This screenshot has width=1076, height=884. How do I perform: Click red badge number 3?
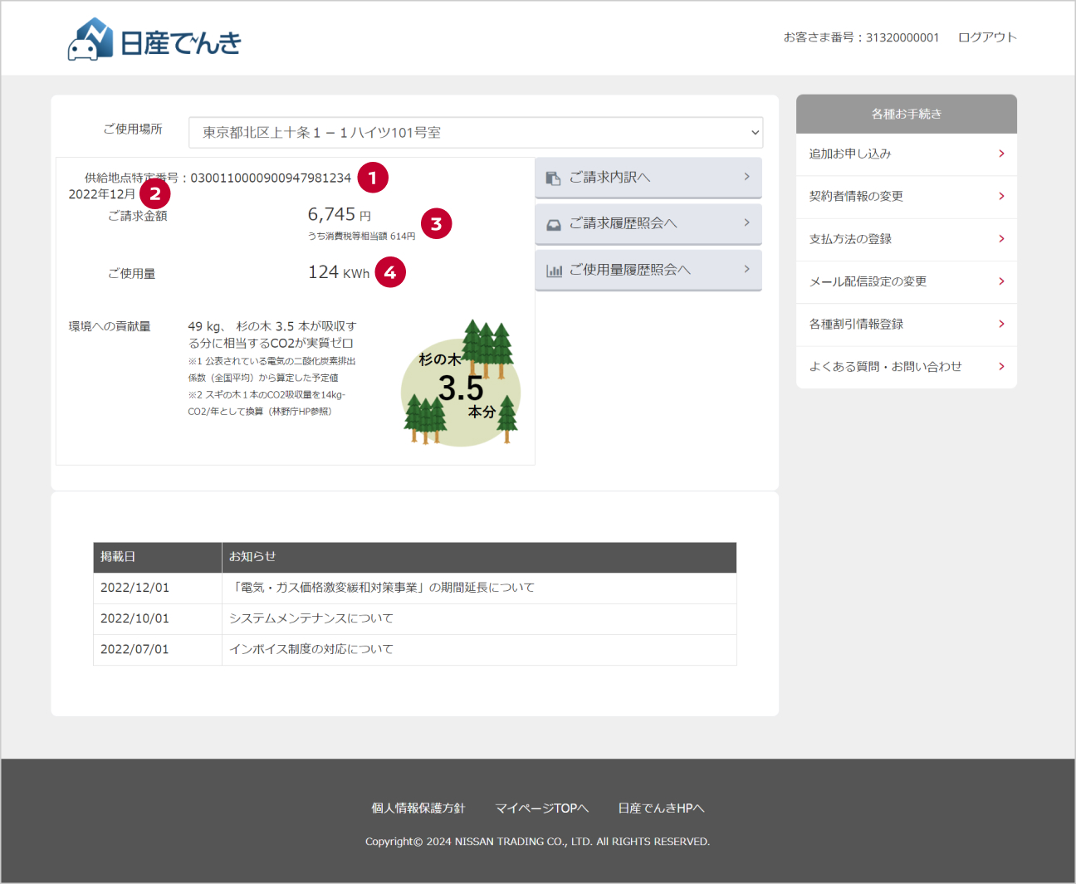coord(436,224)
